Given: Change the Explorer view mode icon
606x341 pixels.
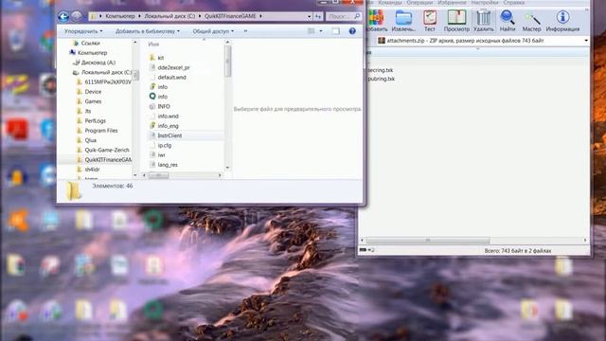Looking at the screenshot, I should (311, 31).
